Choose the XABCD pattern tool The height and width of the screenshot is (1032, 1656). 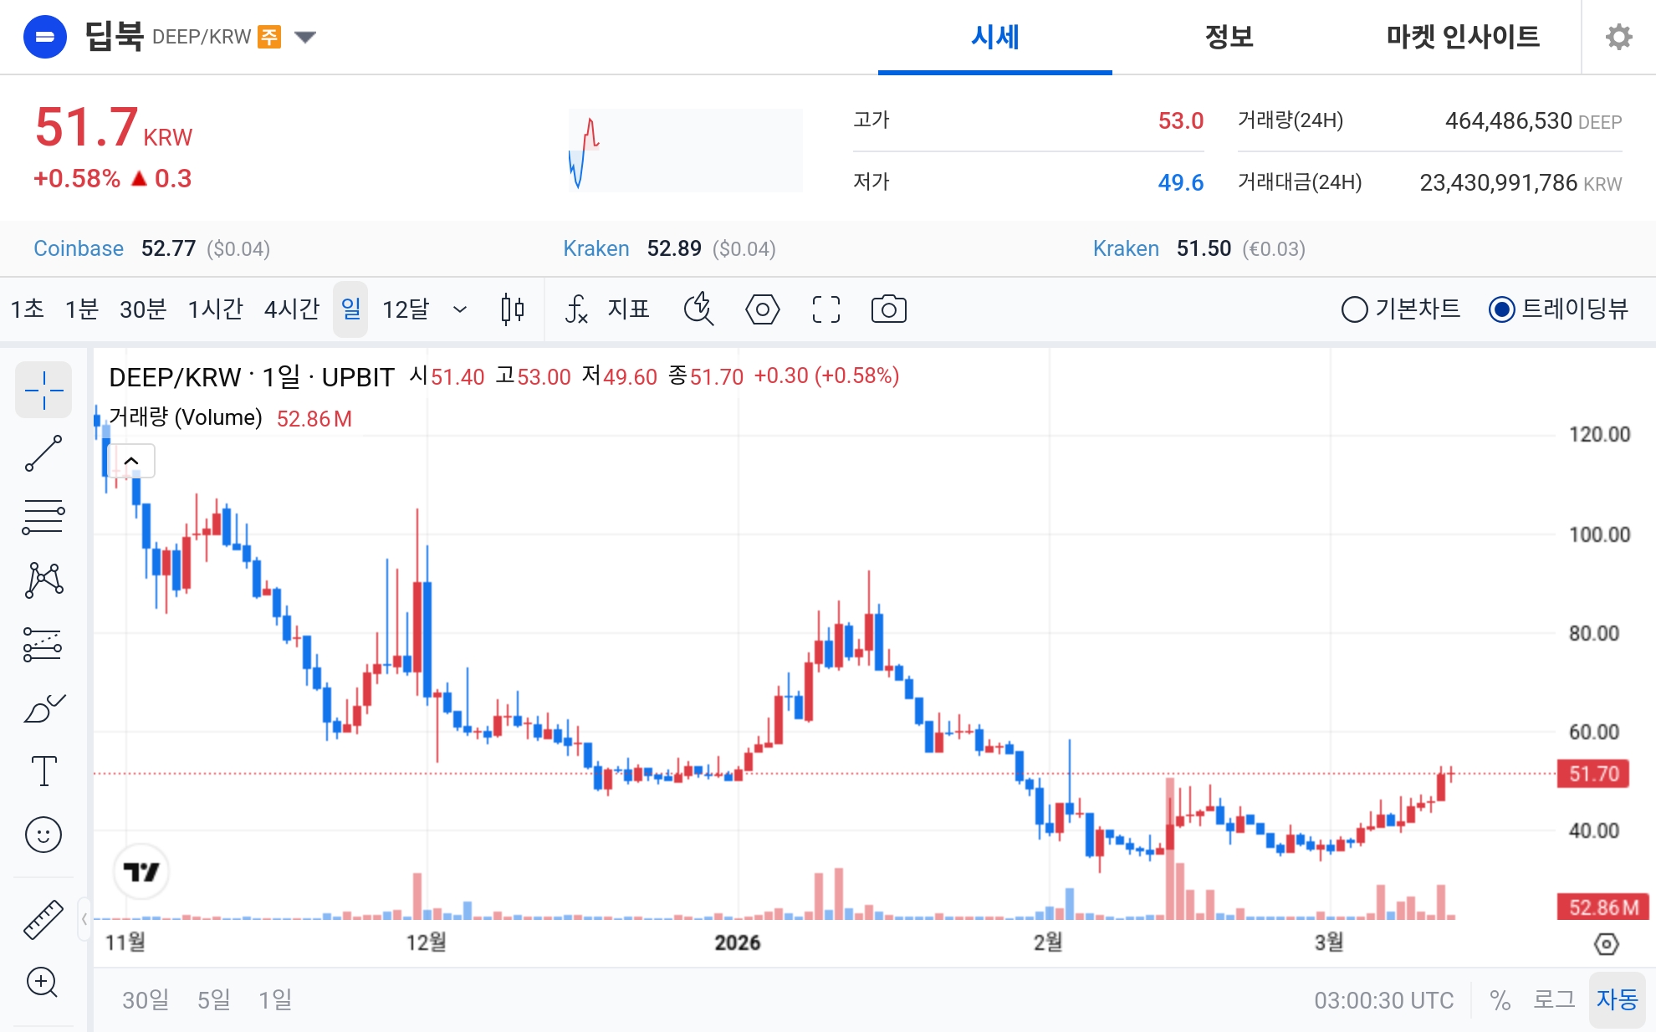point(43,580)
